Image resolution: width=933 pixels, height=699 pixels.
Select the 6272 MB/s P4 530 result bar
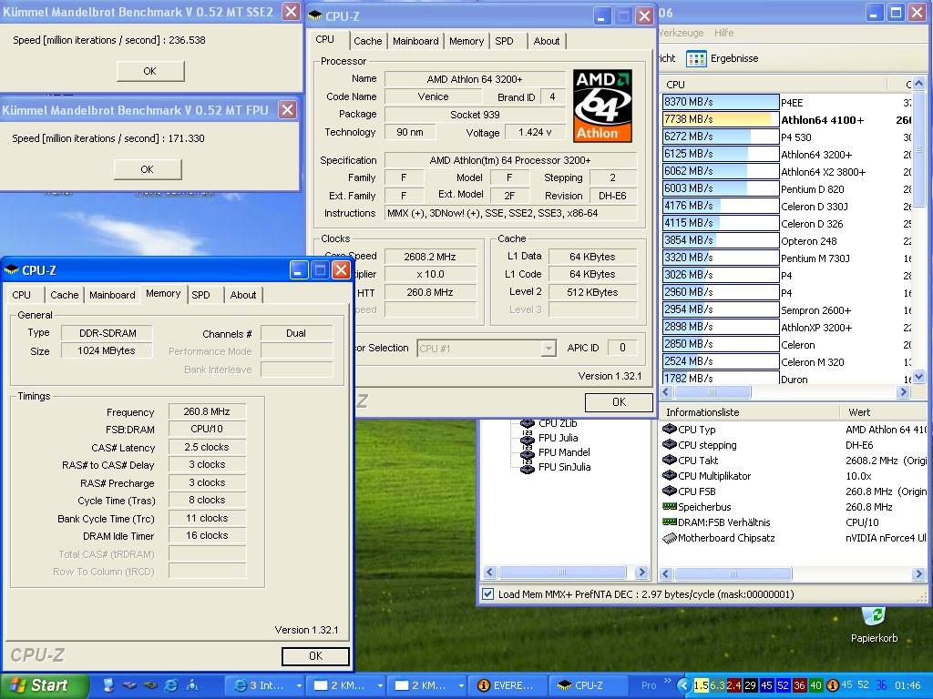(720, 137)
